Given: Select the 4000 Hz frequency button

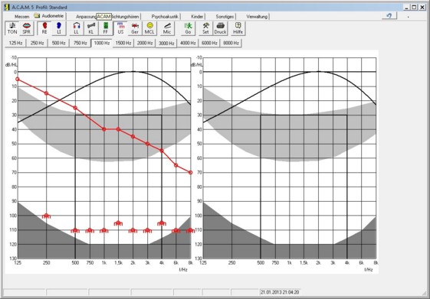Looking at the screenshot, I should tap(188, 43).
